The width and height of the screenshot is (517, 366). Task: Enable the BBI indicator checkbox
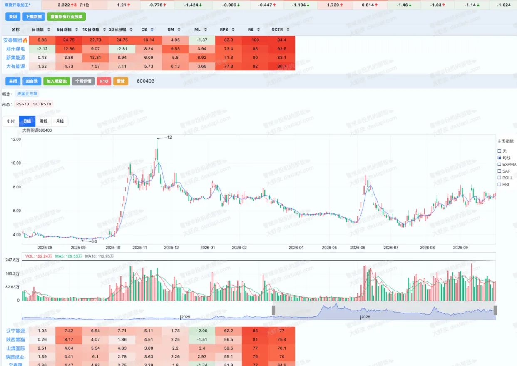tap(500, 184)
